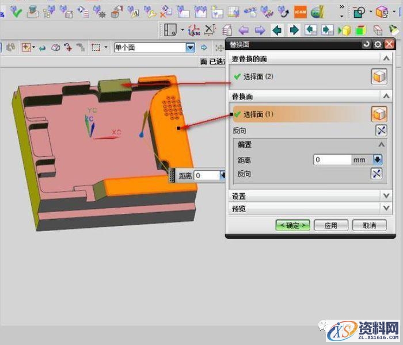Click the purple right arrow toolbar icon
This screenshot has width=403, height=345.
[260, 30]
